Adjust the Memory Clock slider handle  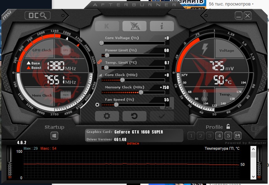pyautogui.click(x=141, y=92)
